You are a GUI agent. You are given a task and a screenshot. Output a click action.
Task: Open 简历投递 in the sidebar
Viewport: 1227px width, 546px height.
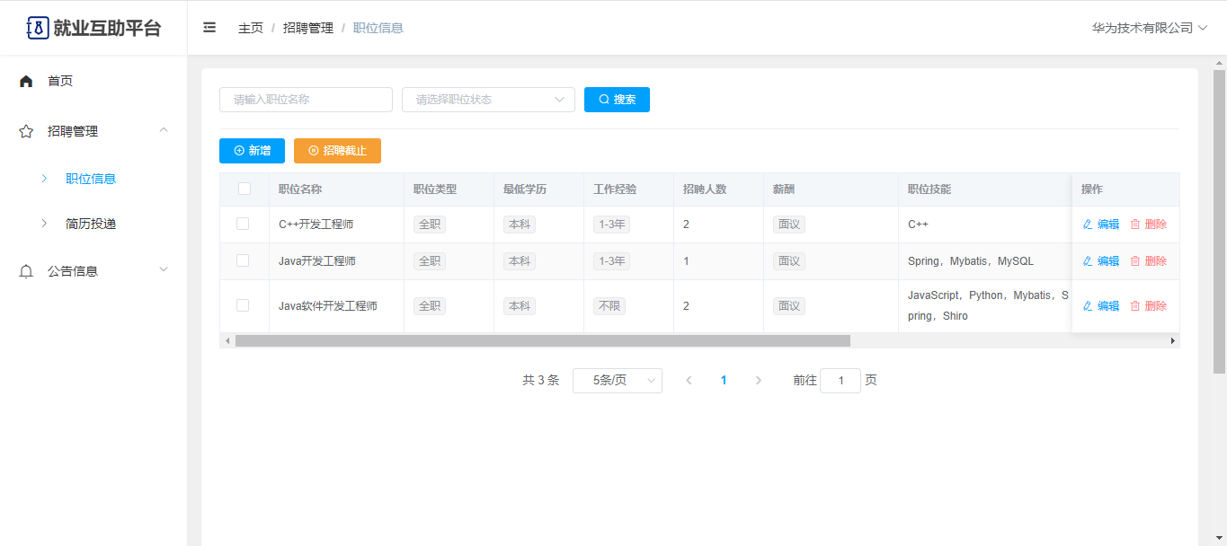click(91, 224)
